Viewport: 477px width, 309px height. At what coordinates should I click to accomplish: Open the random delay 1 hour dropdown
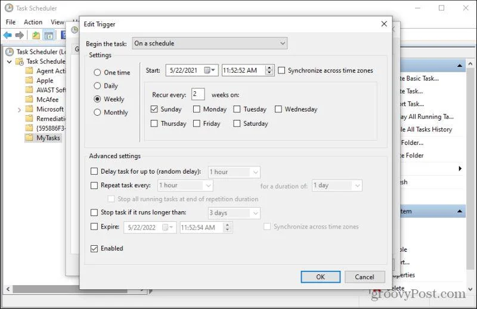point(234,172)
